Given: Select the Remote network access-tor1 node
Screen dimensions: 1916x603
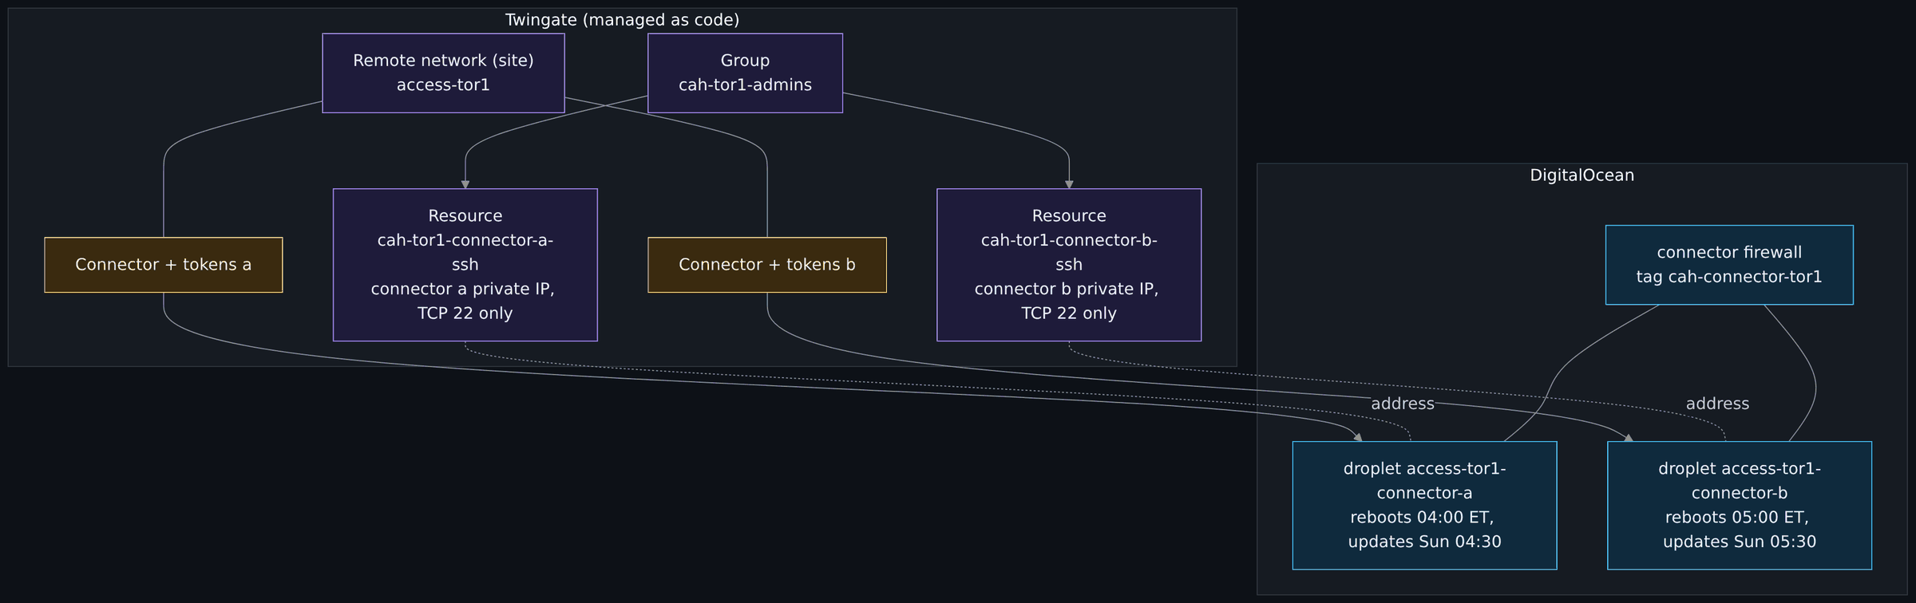Looking at the screenshot, I should point(443,73).
